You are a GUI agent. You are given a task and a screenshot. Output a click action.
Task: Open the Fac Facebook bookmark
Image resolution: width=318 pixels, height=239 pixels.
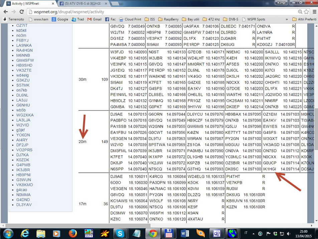point(110,19)
